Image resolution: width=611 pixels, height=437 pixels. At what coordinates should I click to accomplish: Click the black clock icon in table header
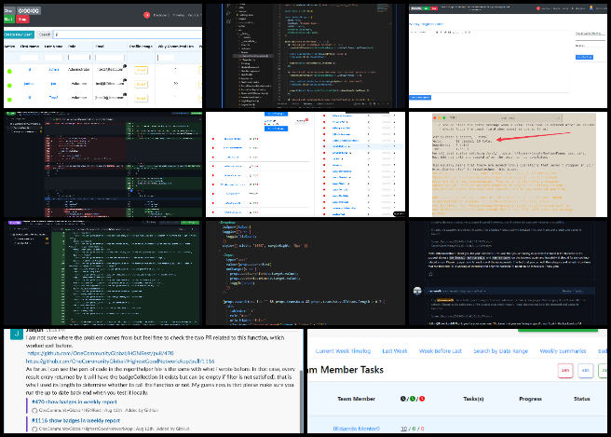[403, 399]
